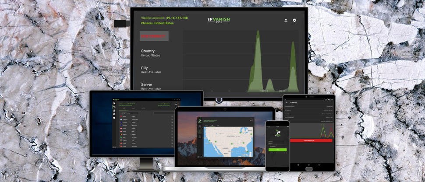Screen dimensions: 425x182
Task: Click the Connection Status row on tablet
Action: coord(309,106)
